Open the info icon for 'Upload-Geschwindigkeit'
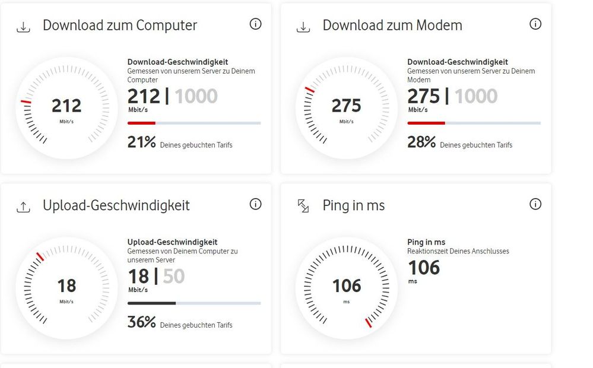The image size is (593, 368). click(x=255, y=204)
